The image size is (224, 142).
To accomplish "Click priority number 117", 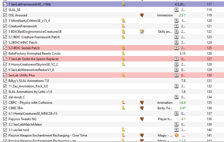I will 209,4.
